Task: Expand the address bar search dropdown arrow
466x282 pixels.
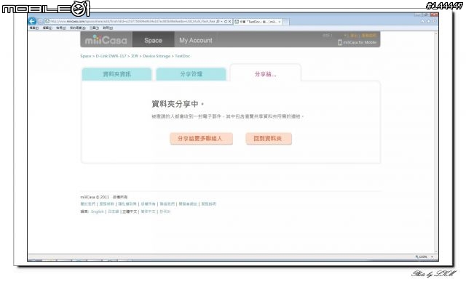Action: point(221,22)
